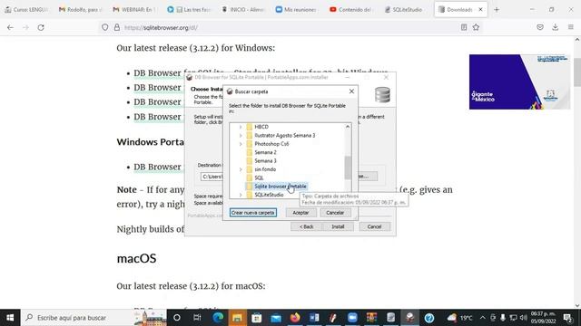Reload the sqlitebrowser.org page
581x326 pixels.
41,27
